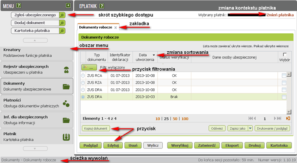This screenshot has width=297, height=163.
Task: Open Kreatory menu section
Action: click(x=37, y=53)
